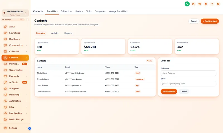Open the notifications bell
Viewport: 223px width, 133px height.
click(x=206, y=4)
